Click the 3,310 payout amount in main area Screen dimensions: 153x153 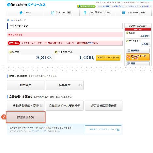pos(43,58)
